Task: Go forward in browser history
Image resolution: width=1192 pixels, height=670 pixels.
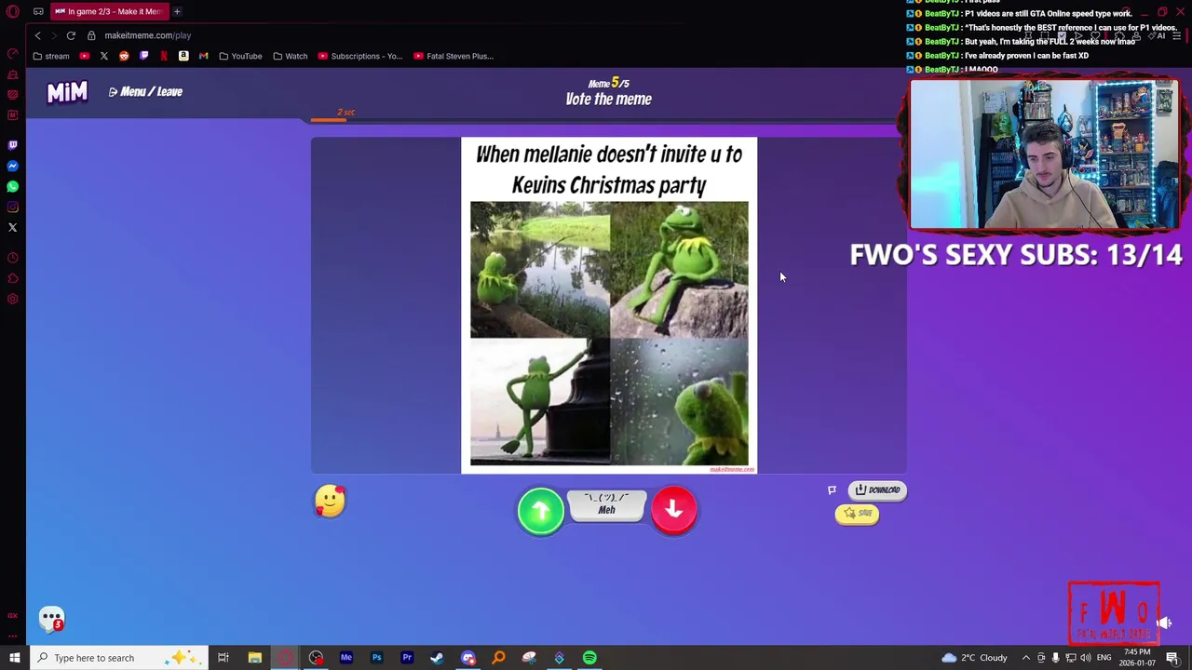Action: click(54, 35)
